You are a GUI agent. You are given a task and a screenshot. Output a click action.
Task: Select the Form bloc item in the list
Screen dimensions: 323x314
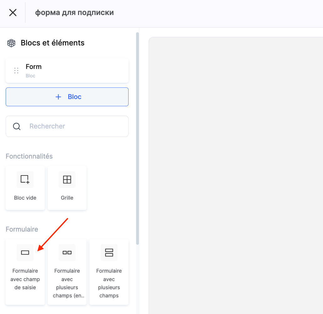[x=67, y=71]
